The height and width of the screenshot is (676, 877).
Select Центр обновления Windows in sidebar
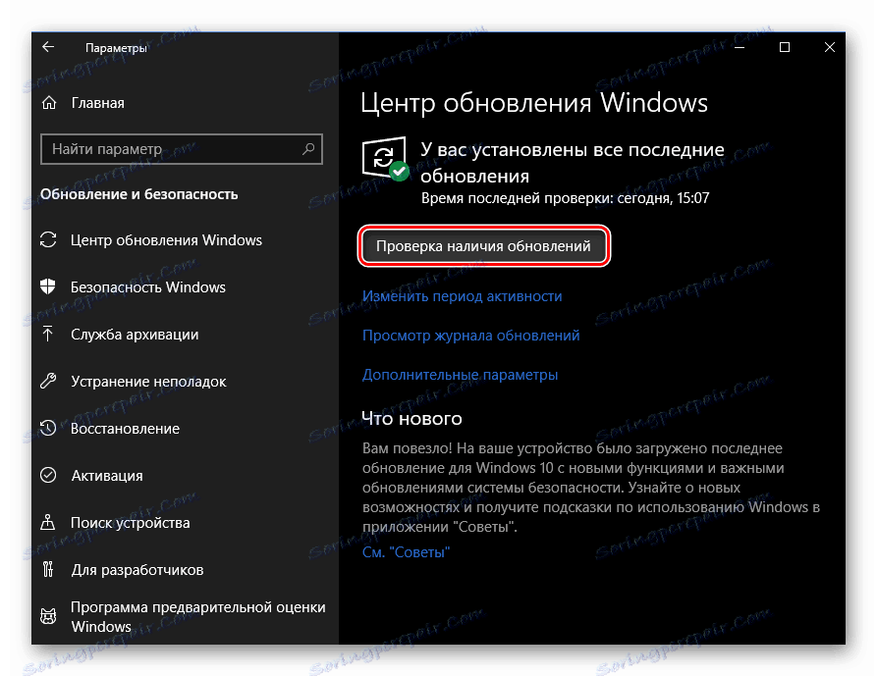coord(166,240)
